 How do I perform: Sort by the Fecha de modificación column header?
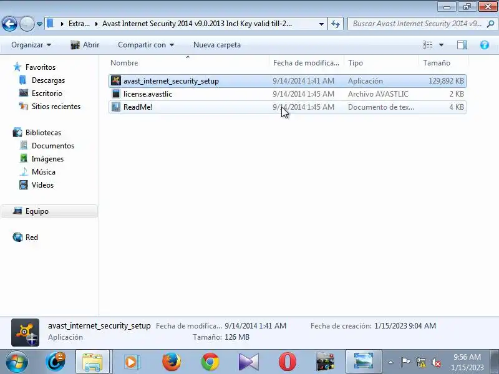tap(306, 63)
